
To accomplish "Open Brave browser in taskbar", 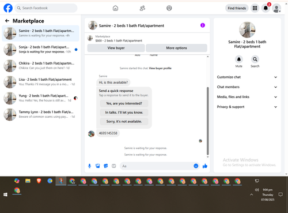I will (x=39, y=181).
